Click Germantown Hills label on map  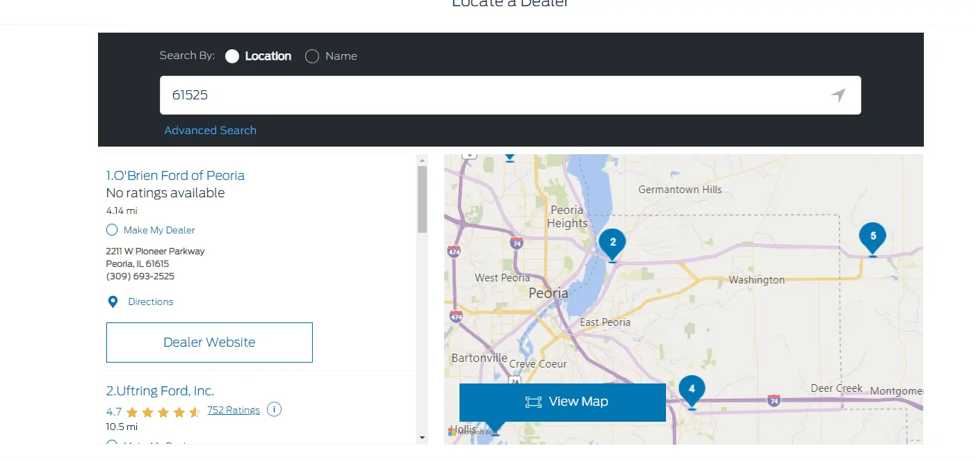680,190
